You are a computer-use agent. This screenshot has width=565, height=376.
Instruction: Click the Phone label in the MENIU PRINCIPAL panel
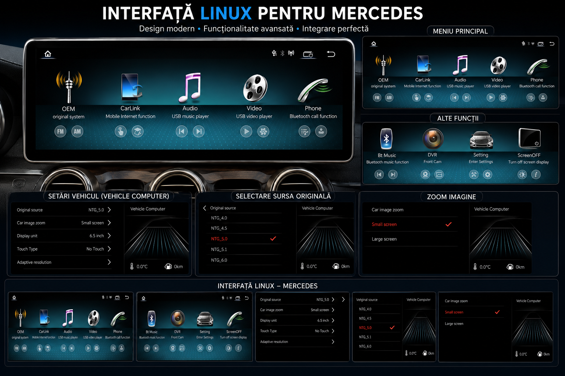537,80
